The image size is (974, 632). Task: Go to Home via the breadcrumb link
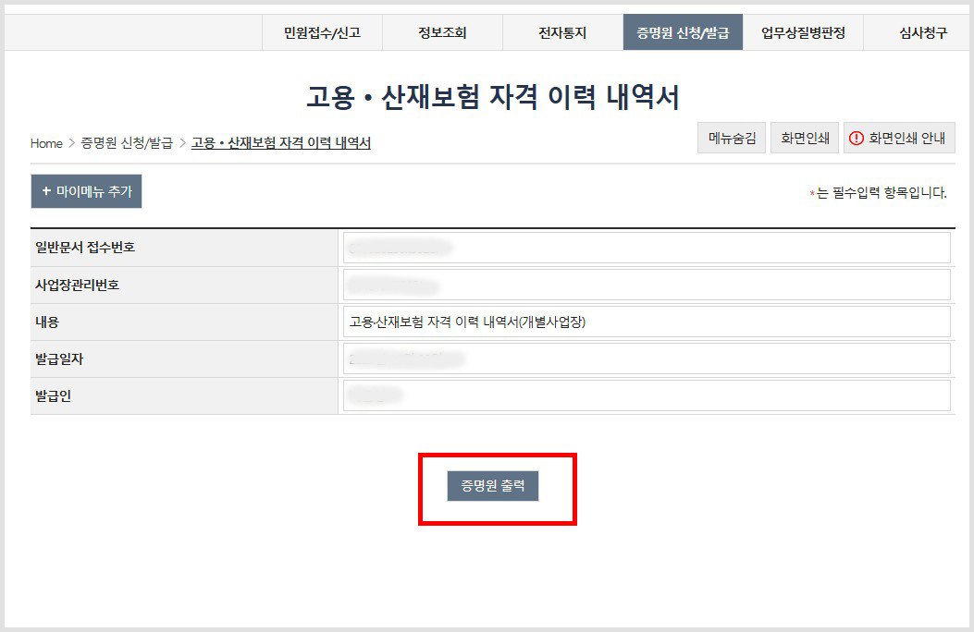46,143
